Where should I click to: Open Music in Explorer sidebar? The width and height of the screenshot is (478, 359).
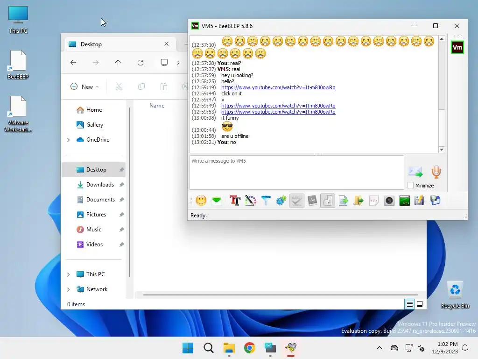pos(93,230)
